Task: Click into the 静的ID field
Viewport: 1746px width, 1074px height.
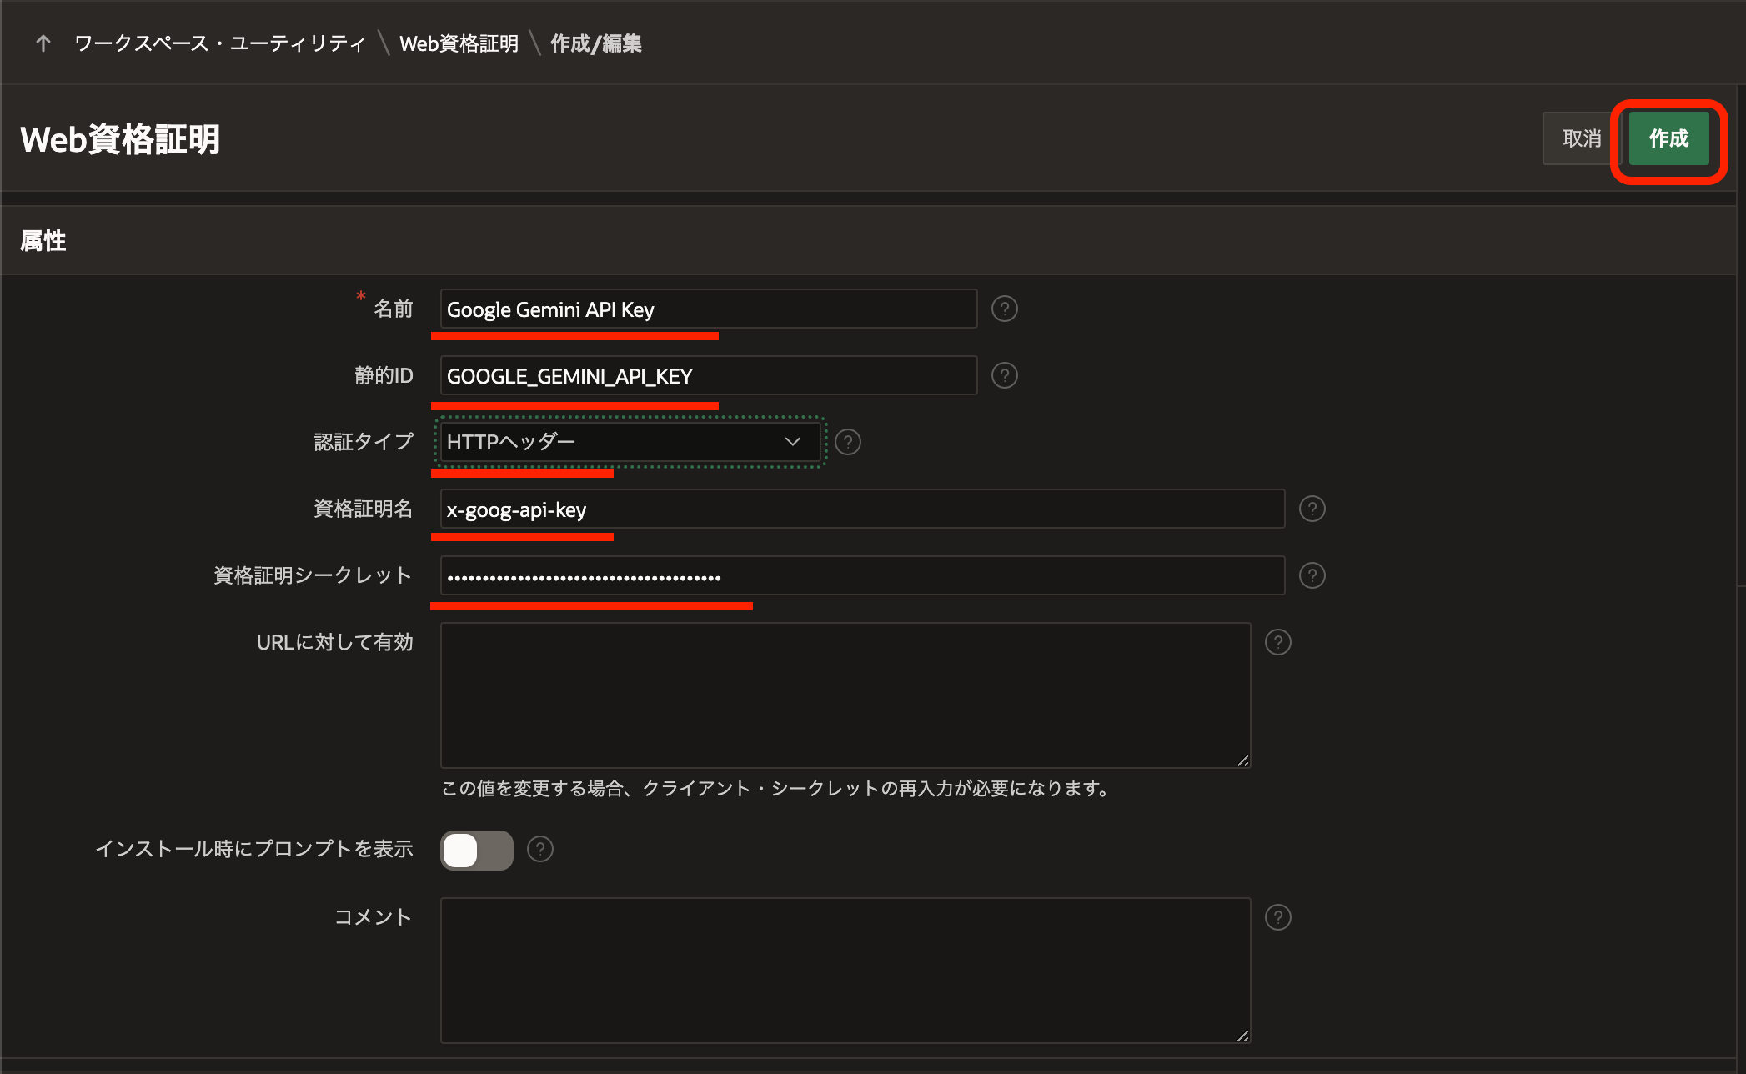Action: [x=708, y=376]
